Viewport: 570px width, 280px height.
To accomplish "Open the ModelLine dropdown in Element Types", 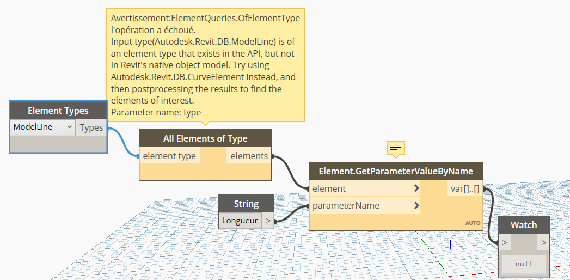I will (43, 127).
